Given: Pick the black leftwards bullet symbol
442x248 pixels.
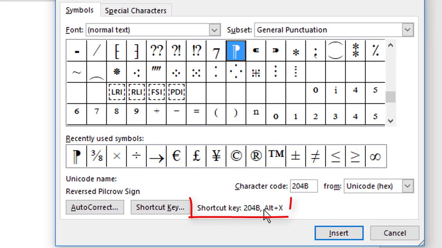Looking at the screenshot, I should [x=256, y=51].
